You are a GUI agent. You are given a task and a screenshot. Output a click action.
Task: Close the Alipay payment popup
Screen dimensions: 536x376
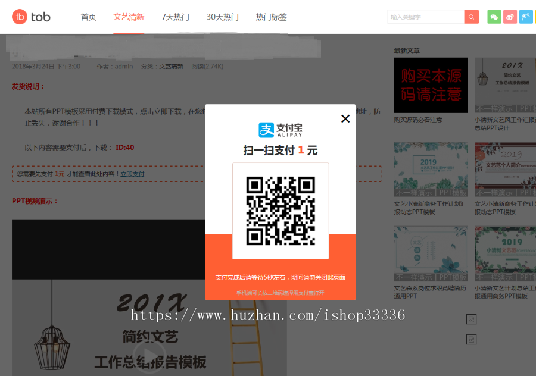click(x=345, y=118)
